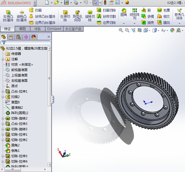Toggle the Rebuild traffic light icon
The width and height of the screenshot is (185, 172).
click(105, 3)
